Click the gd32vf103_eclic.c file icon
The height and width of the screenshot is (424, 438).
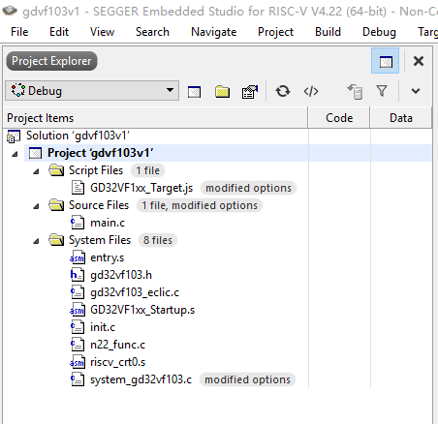78,292
